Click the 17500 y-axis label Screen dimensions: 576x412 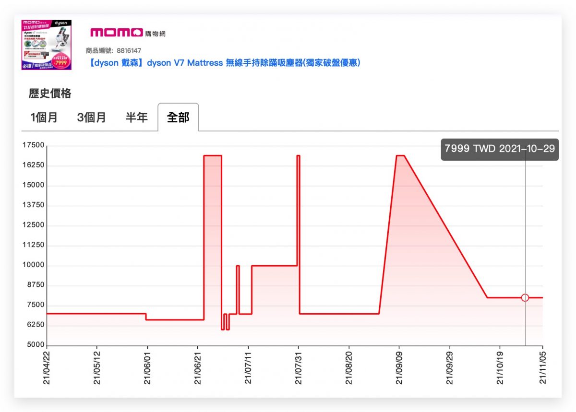click(x=33, y=145)
